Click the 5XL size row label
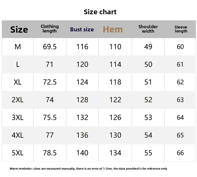The height and width of the screenshot is (177, 197). pos(18,153)
